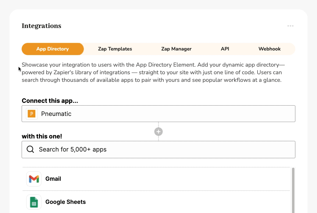
Task: Focus the Search for 5,000+ apps field
Action: pyautogui.click(x=158, y=150)
